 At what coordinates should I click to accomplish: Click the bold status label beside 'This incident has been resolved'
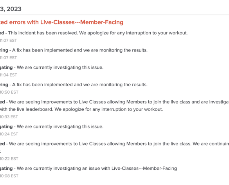[2, 33]
